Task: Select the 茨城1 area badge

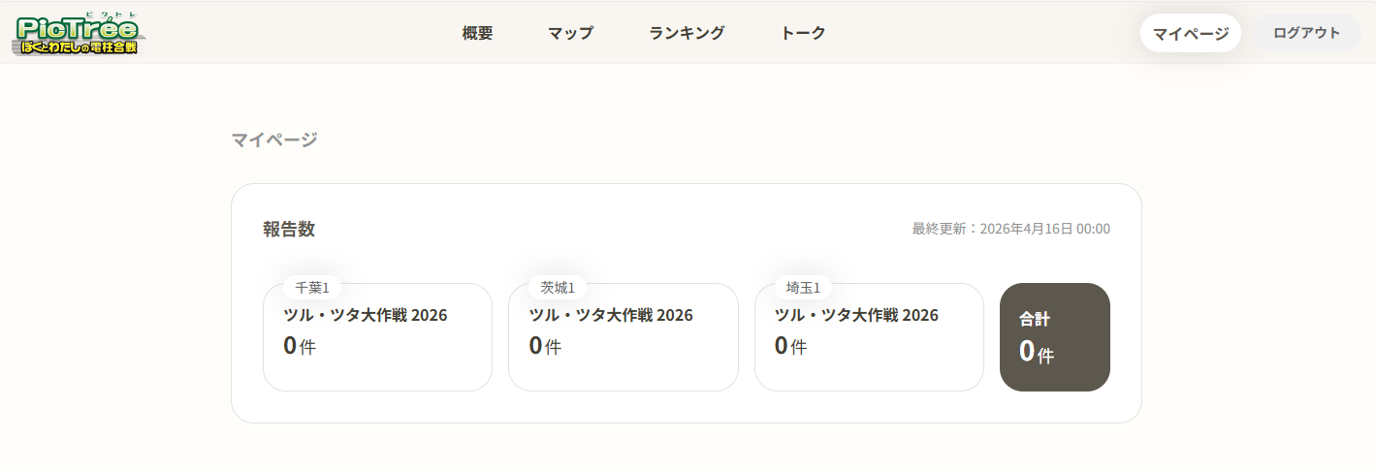Action: click(558, 288)
